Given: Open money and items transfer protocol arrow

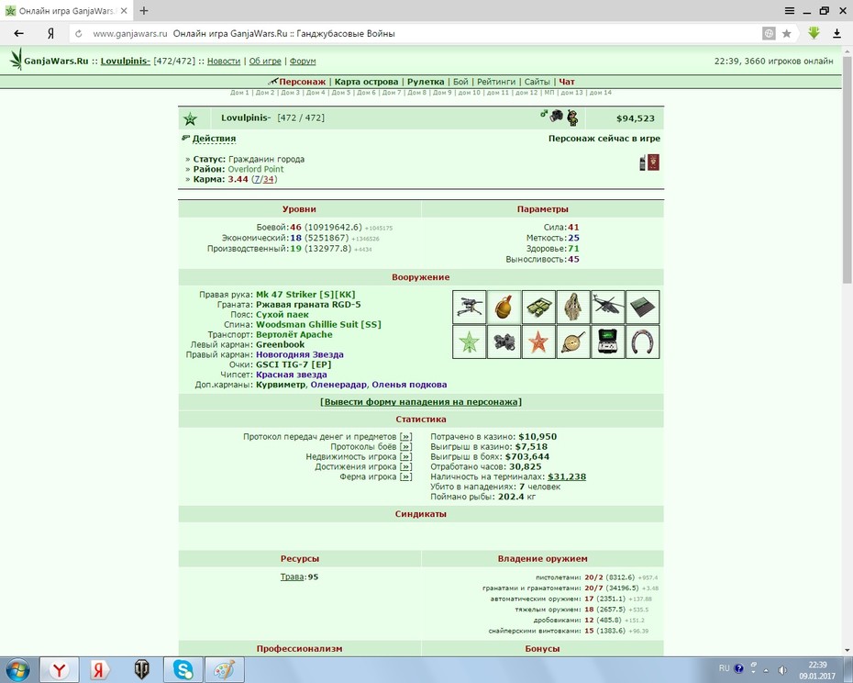Looking at the screenshot, I should (x=405, y=437).
